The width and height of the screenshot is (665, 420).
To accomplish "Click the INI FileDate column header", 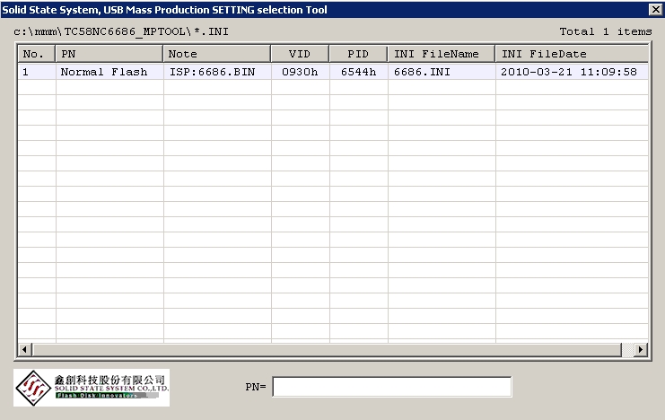I will (x=572, y=54).
